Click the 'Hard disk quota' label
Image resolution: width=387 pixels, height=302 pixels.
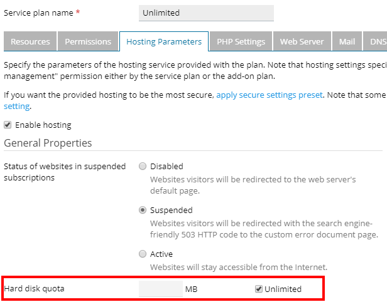(x=34, y=289)
